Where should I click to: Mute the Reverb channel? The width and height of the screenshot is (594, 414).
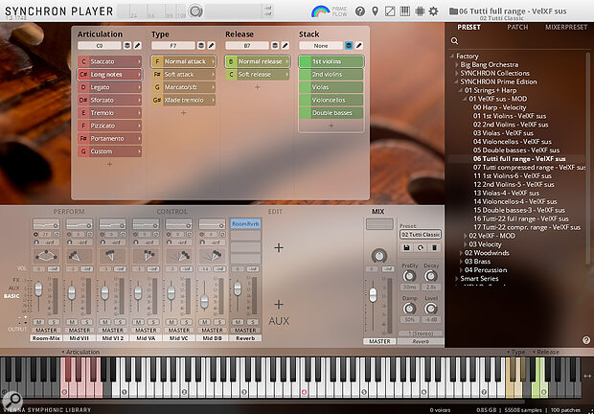tap(238, 322)
